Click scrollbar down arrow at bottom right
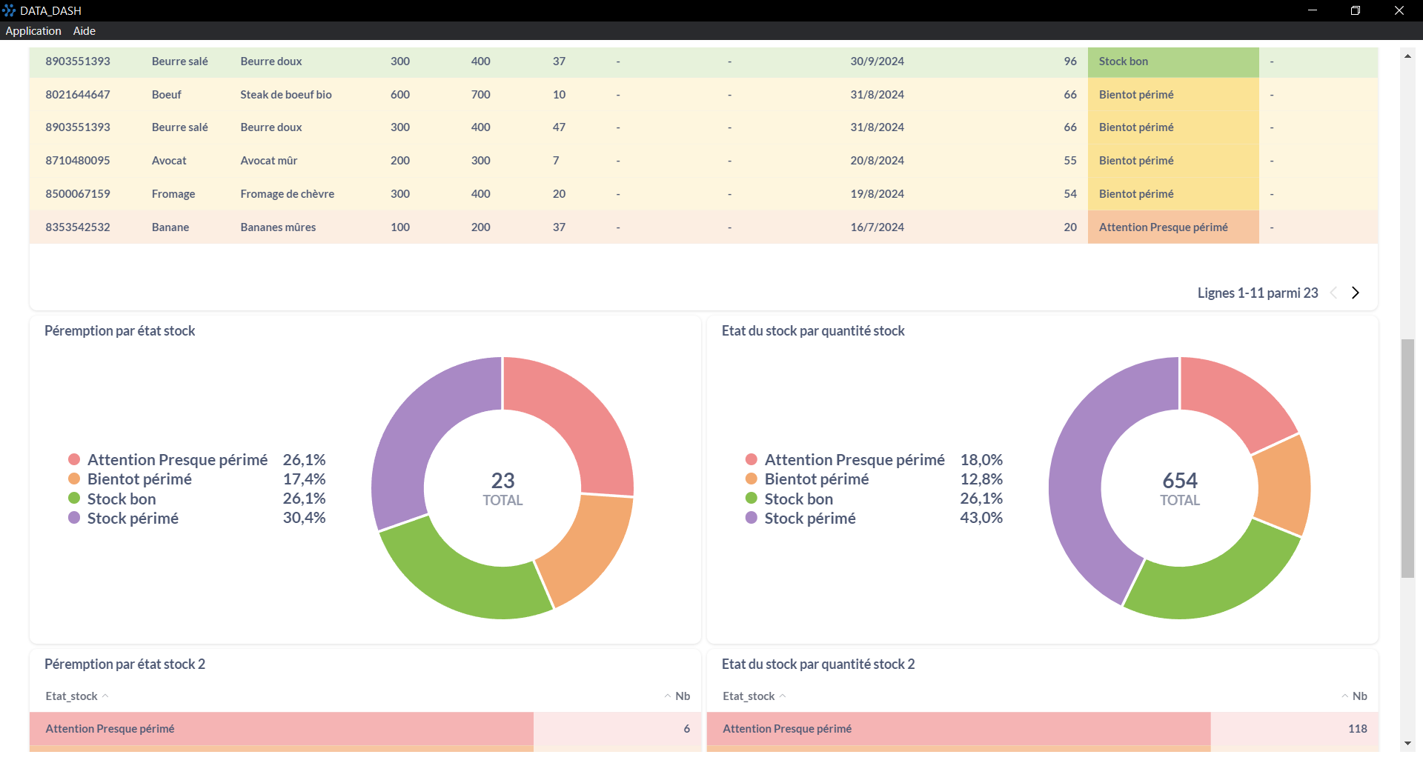The image size is (1423, 763). point(1407,743)
